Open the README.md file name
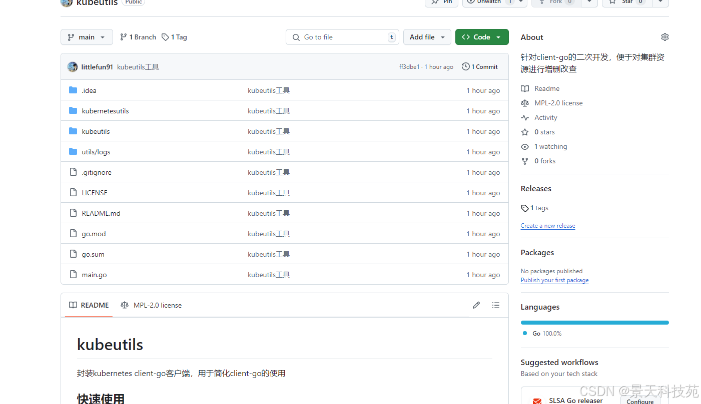Viewport: 701px width, 404px height. click(101, 213)
